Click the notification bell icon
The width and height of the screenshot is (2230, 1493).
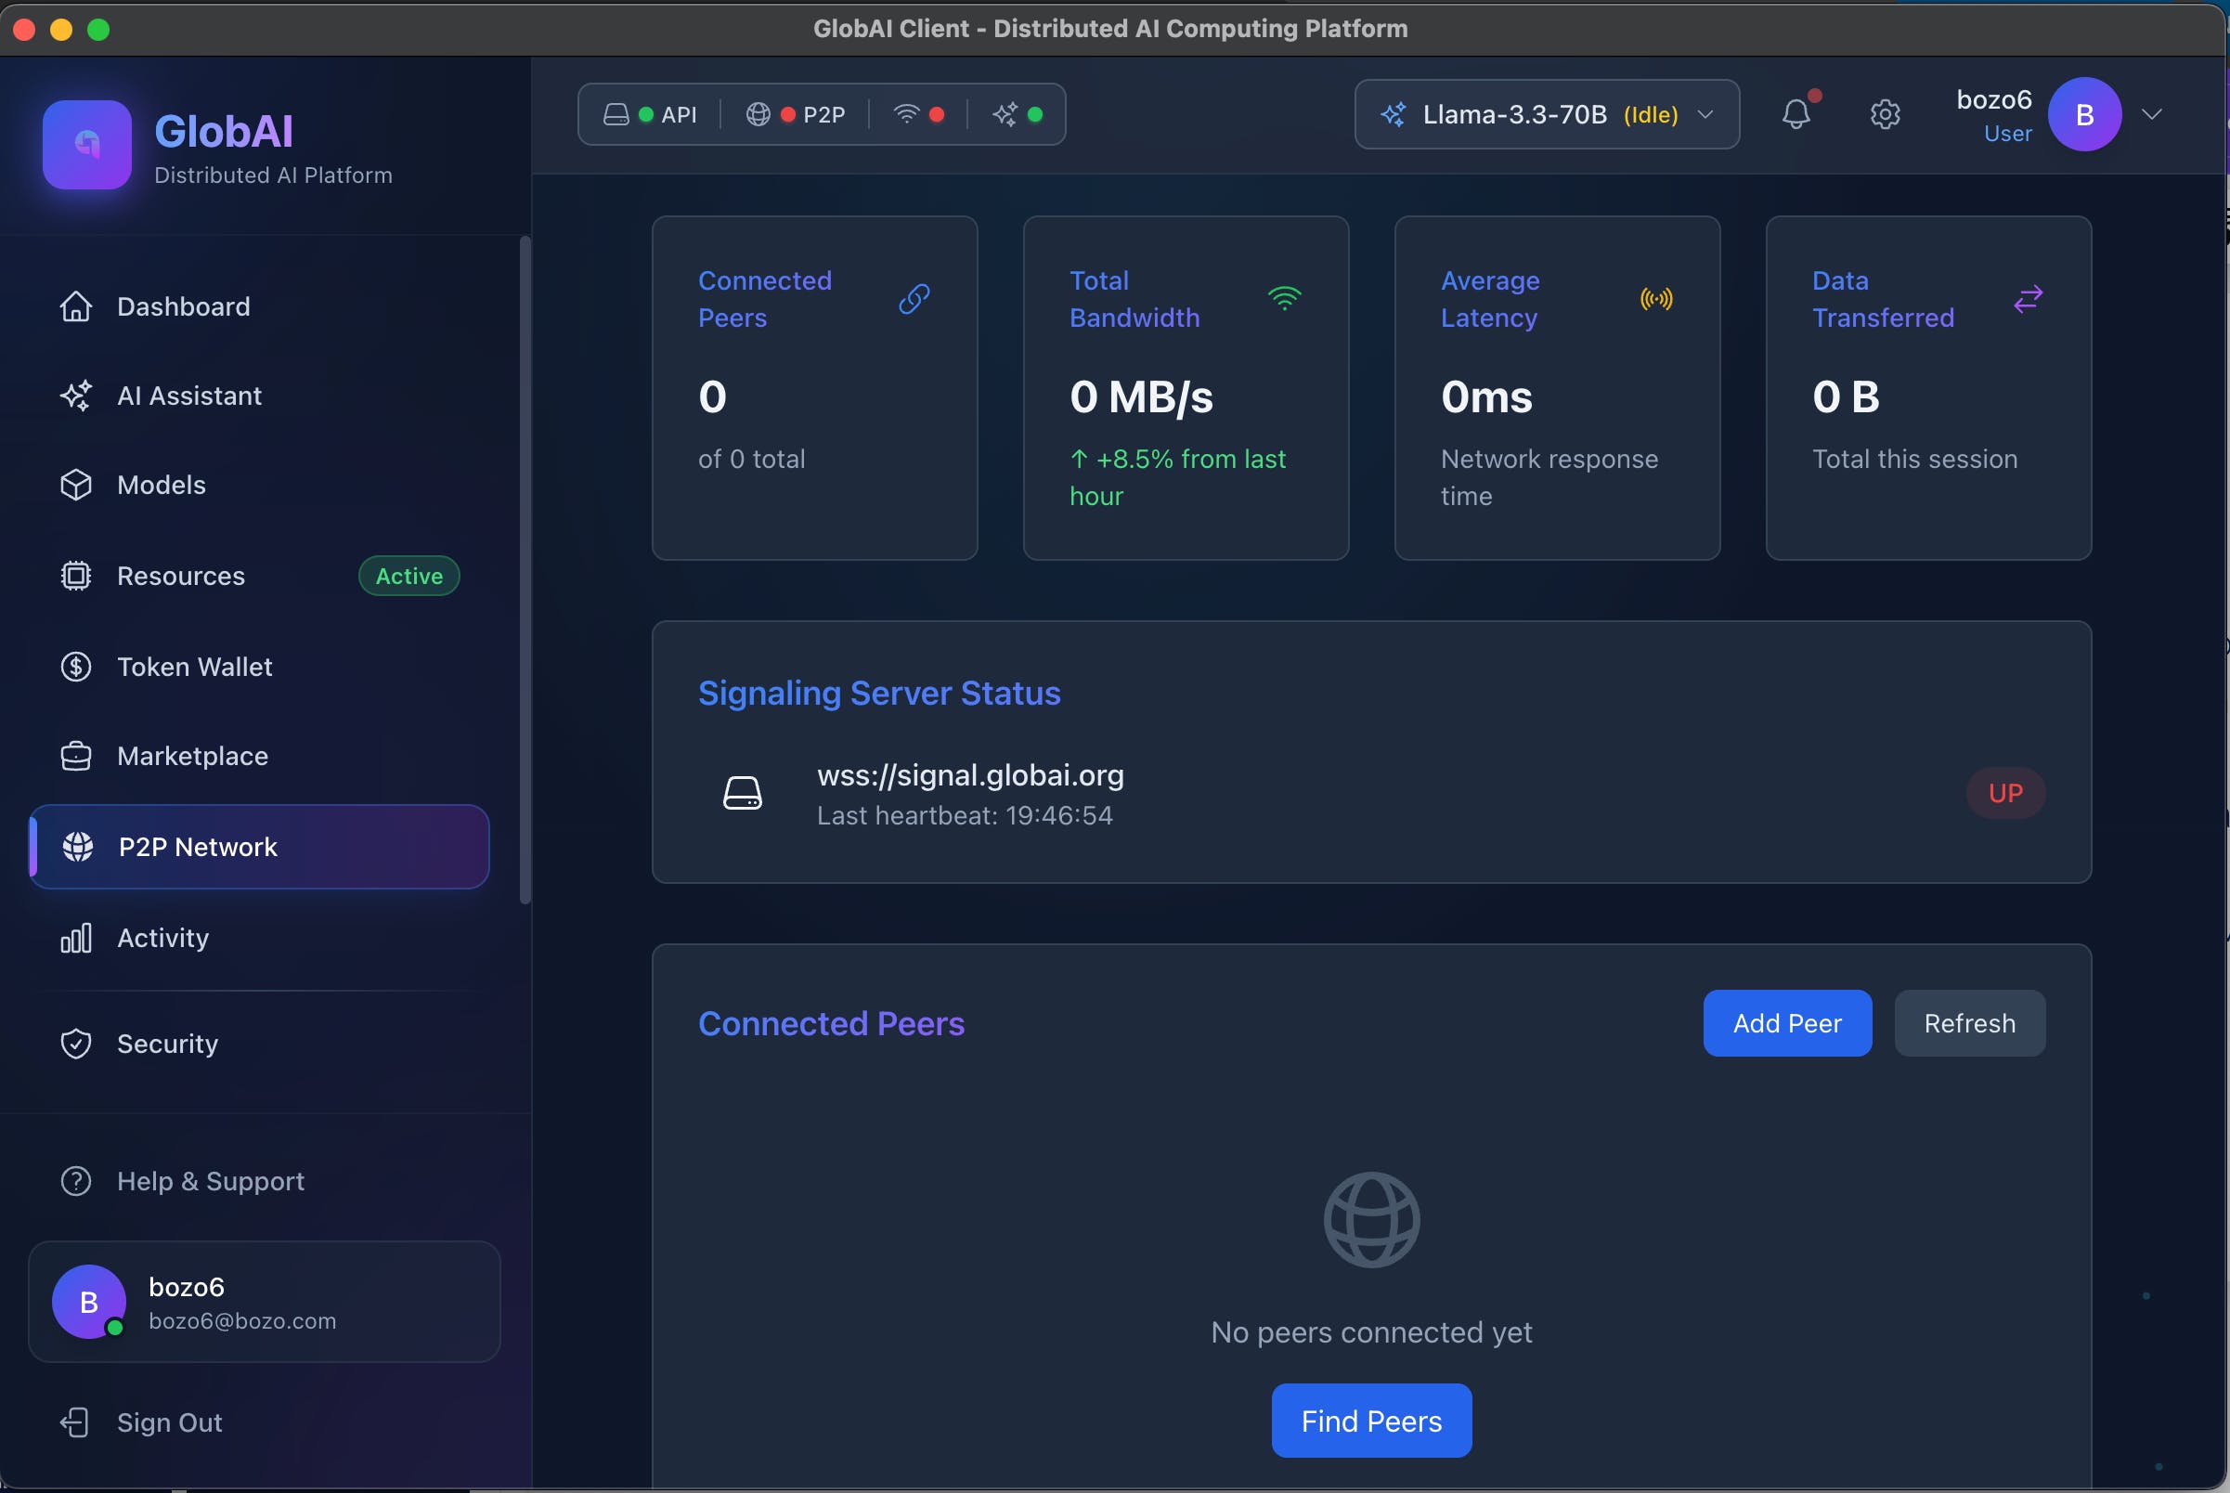pos(1795,114)
